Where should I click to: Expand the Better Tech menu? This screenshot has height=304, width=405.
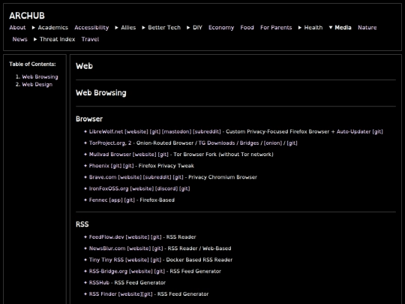(143, 28)
